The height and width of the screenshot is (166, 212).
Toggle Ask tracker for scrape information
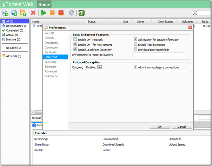click(x=135, y=39)
